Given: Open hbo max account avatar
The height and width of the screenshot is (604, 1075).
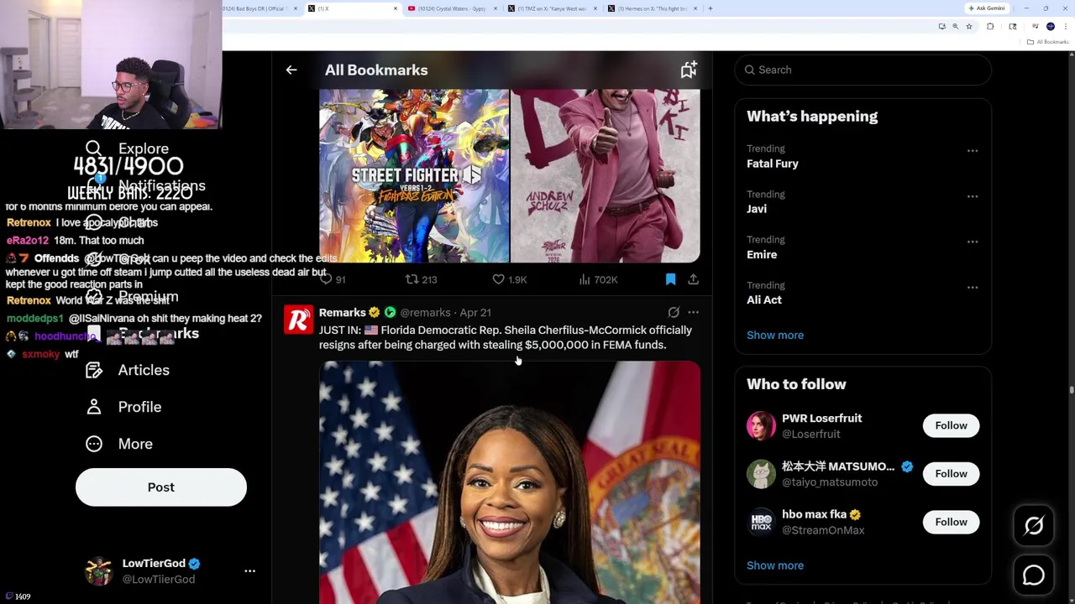Looking at the screenshot, I should tap(761, 522).
